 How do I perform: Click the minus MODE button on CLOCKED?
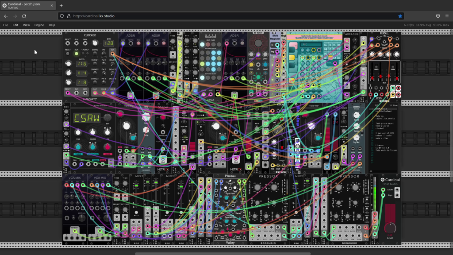83,54
